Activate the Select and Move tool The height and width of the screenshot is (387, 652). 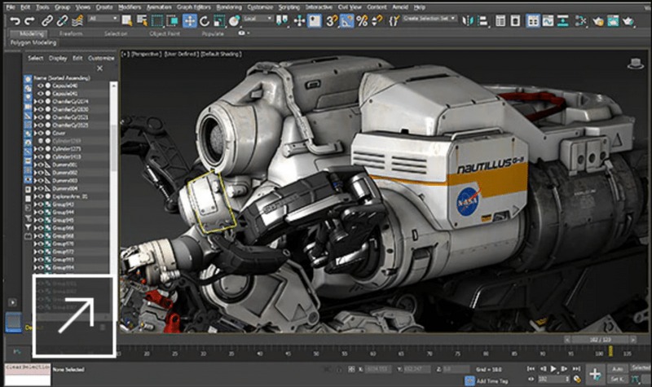(x=190, y=19)
